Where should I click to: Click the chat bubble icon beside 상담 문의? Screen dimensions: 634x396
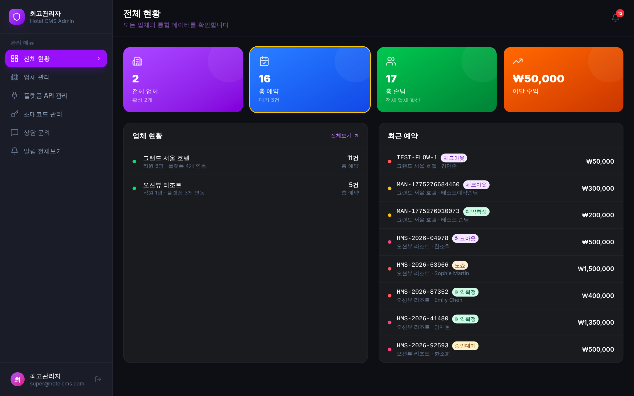click(x=14, y=132)
